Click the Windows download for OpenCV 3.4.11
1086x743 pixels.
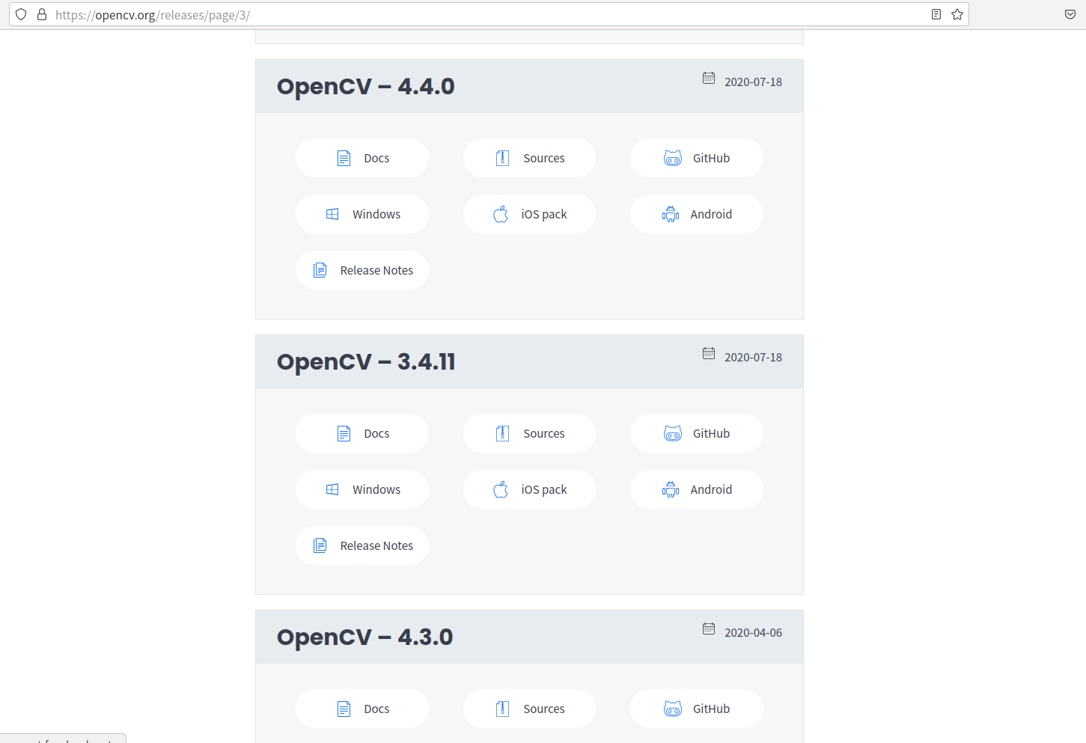point(362,489)
